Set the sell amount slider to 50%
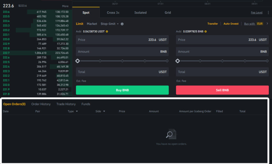This screenshot has width=272, height=164. 222,61
